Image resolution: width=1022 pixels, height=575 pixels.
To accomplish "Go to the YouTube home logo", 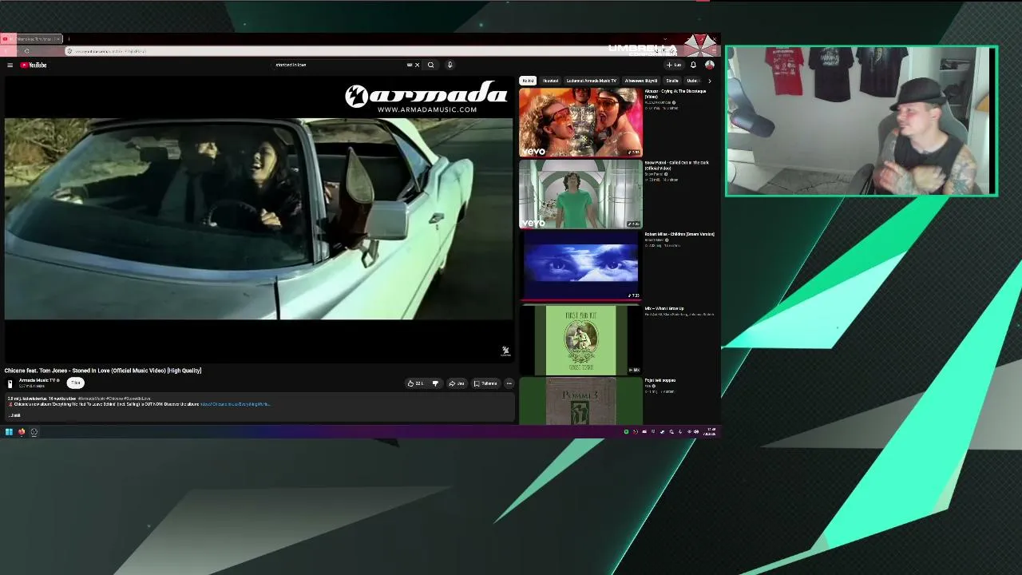I will (34, 65).
